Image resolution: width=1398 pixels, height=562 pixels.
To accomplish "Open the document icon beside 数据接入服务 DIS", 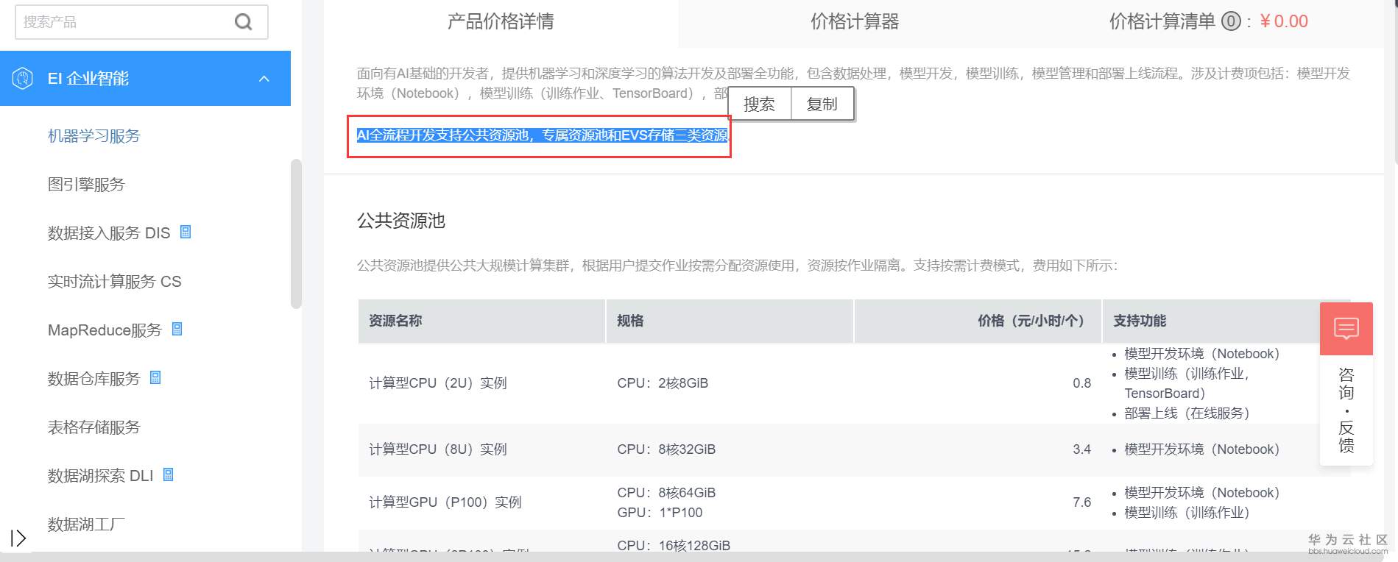I will 186,232.
